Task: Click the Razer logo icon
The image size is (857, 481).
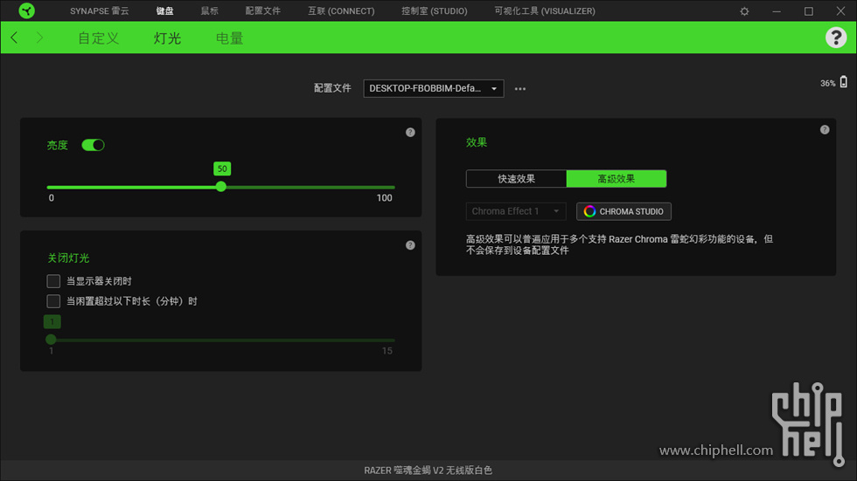Action: click(x=26, y=10)
